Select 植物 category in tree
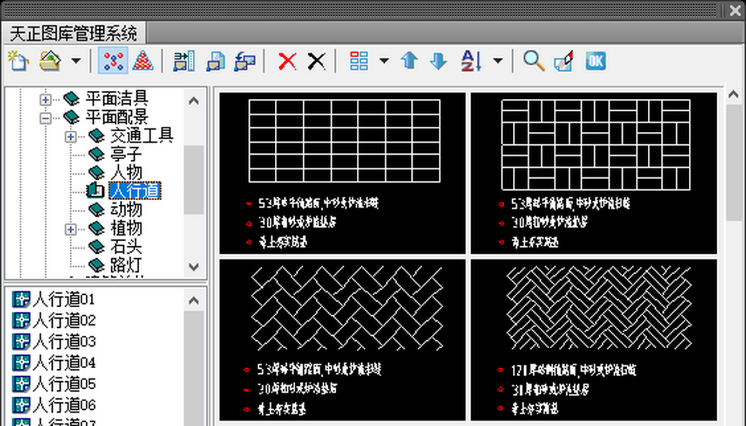This screenshot has width=746, height=426. (x=126, y=228)
